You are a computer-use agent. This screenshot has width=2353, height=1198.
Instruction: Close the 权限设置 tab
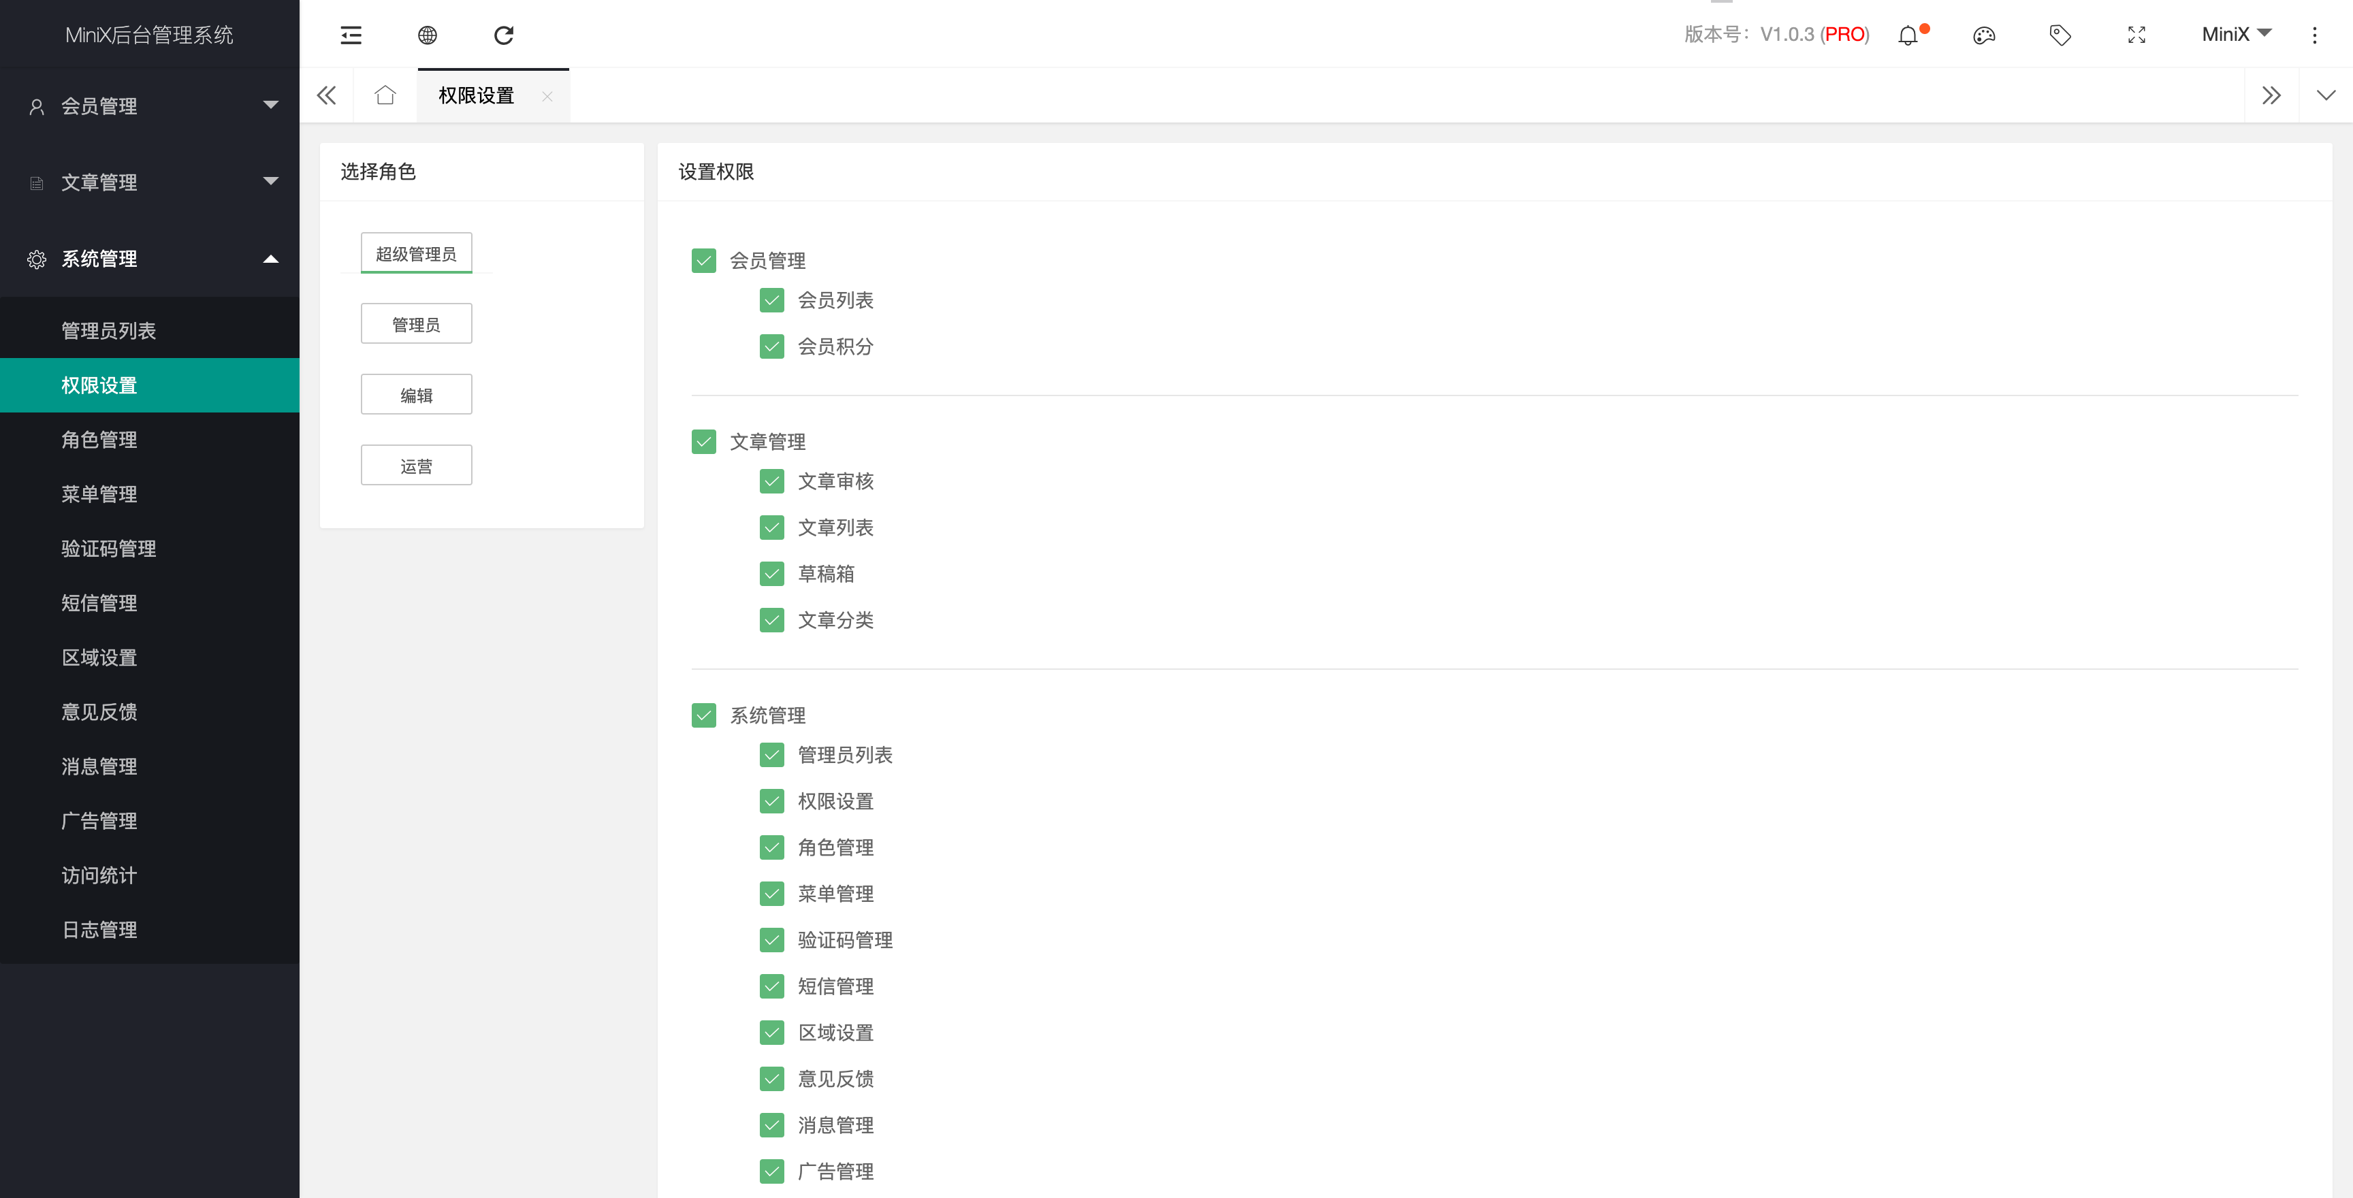pos(547,96)
